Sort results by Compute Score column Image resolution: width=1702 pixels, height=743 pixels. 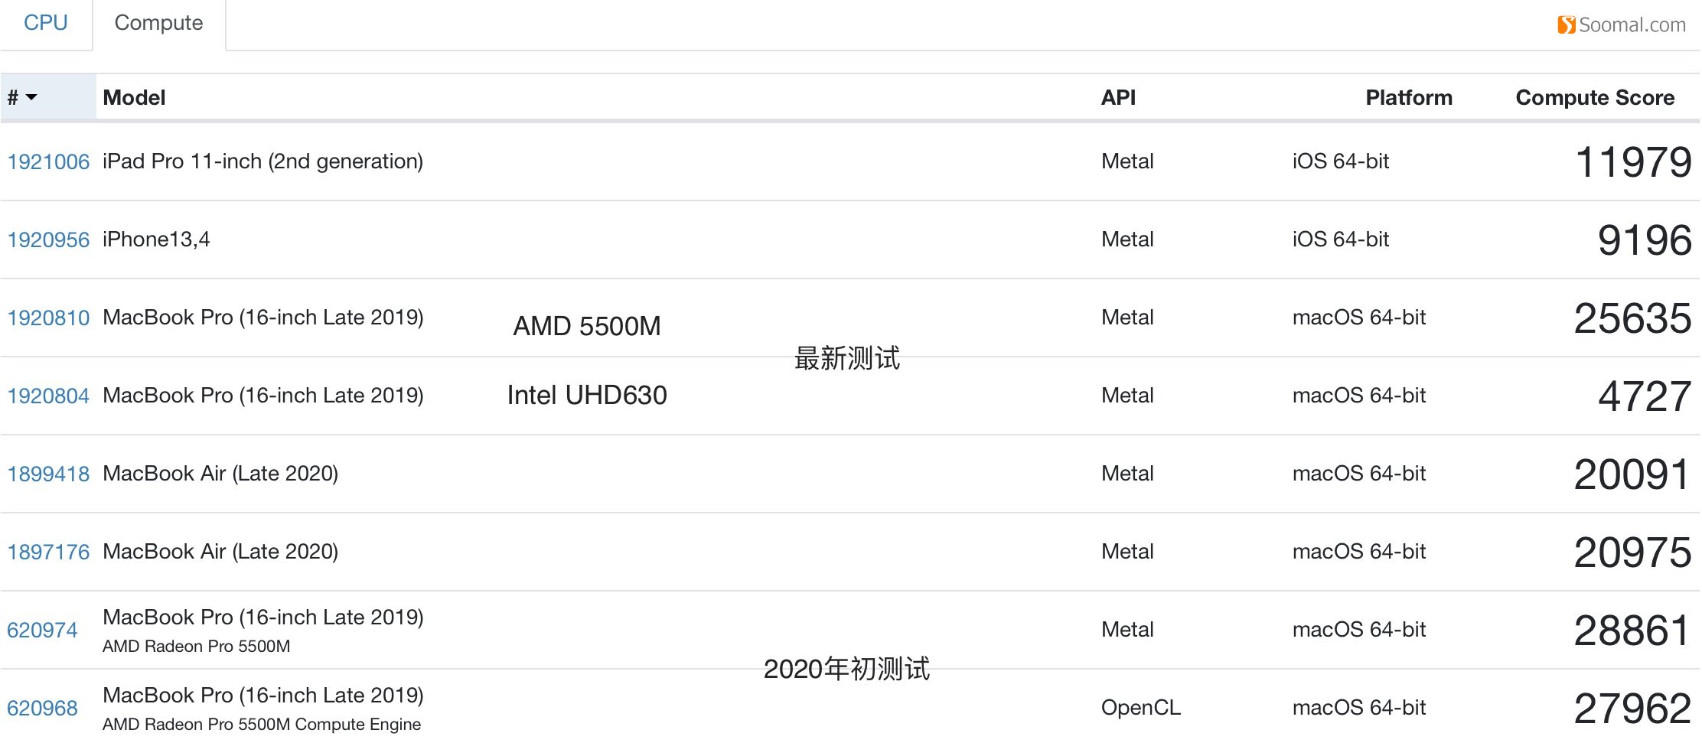[x=1595, y=97]
